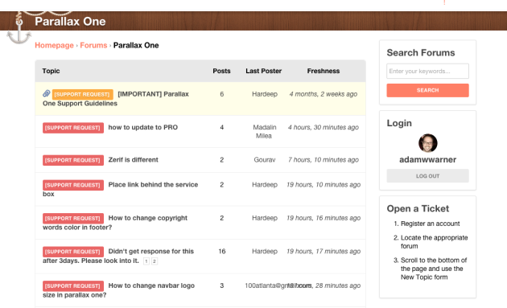Open last poster Madalin Milea profile
507x308 pixels.
pos(264,132)
